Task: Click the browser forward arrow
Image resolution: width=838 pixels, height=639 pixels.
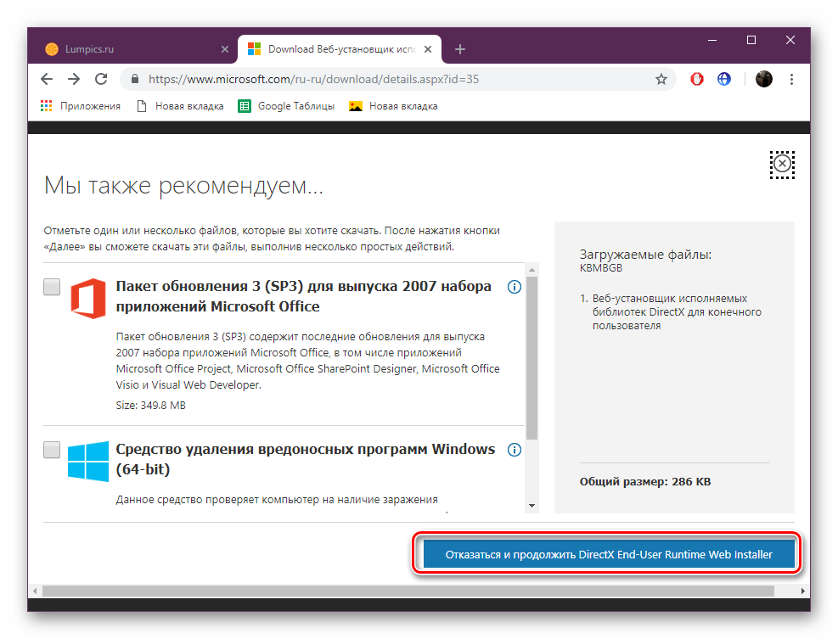Action: [x=74, y=79]
